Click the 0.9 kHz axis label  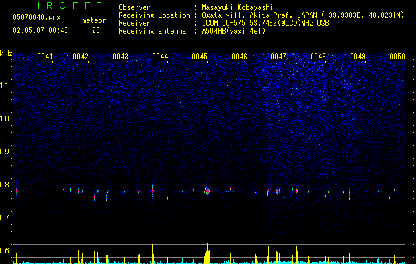point(5,152)
